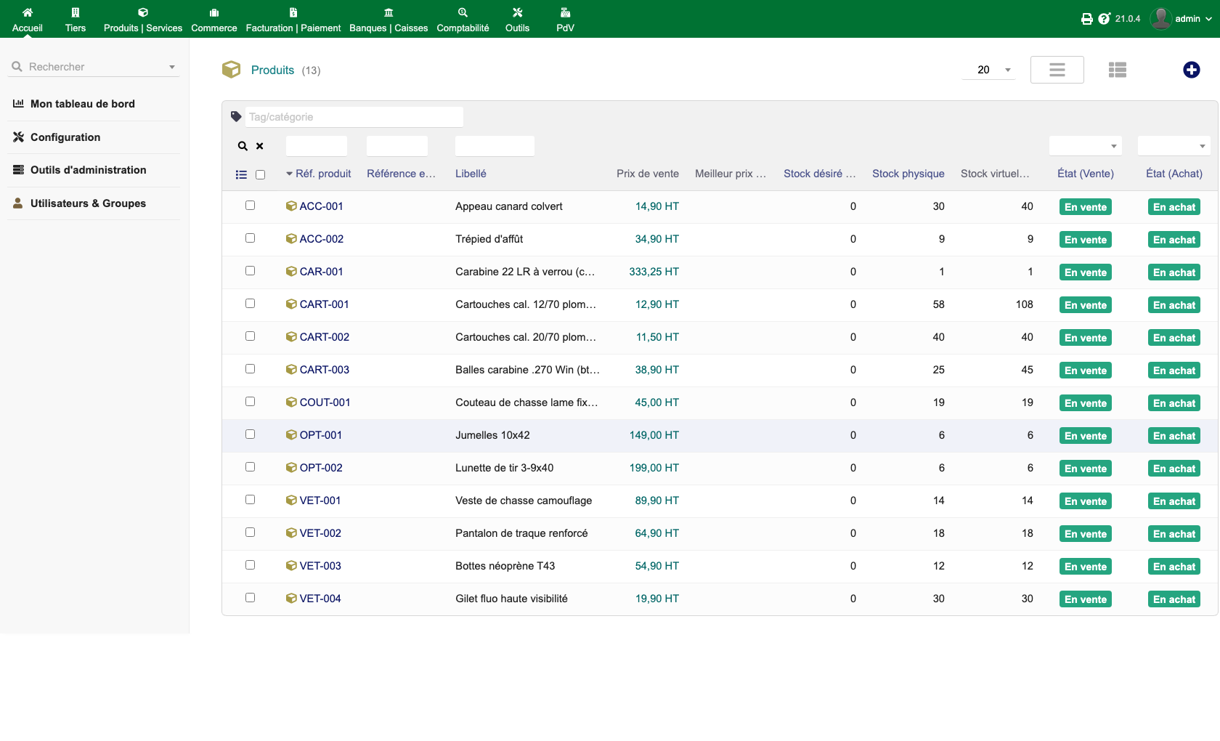The width and height of the screenshot is (1220, 741).
Task: Click the add new product plus icon
Action: 1191,70
